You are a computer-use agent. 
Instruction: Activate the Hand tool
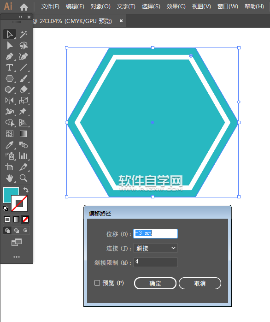tap(9, 178)
